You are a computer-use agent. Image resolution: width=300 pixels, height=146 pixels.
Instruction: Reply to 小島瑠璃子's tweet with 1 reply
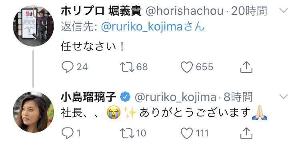[x=67, y=133]
